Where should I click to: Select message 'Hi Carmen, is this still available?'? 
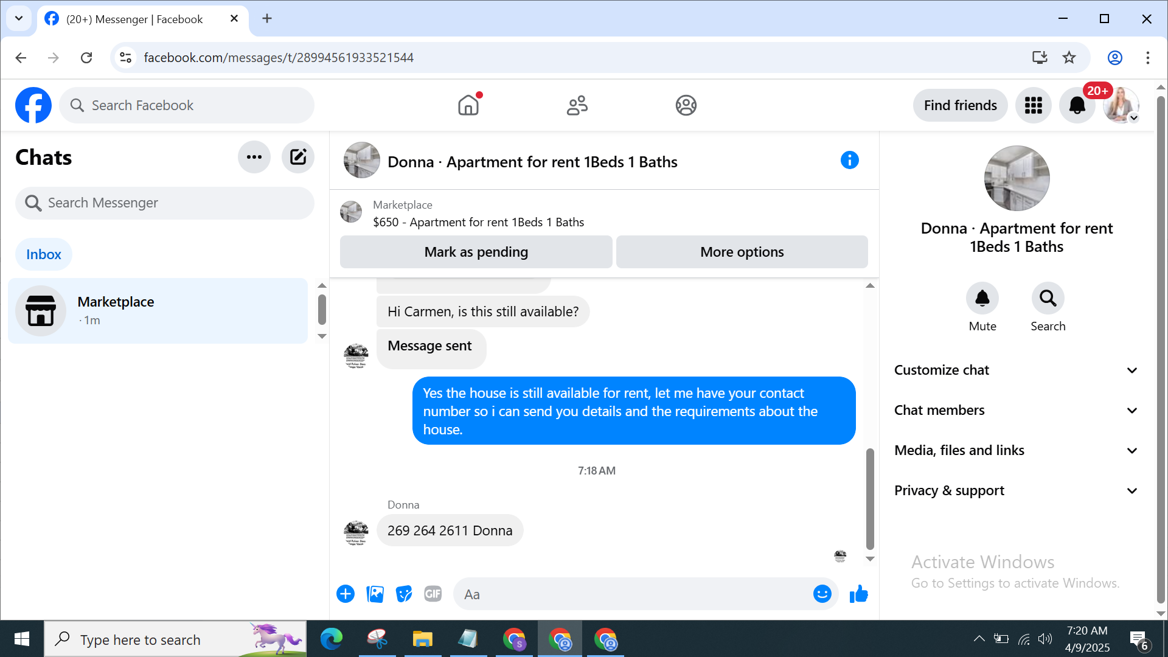coord(483,311)
